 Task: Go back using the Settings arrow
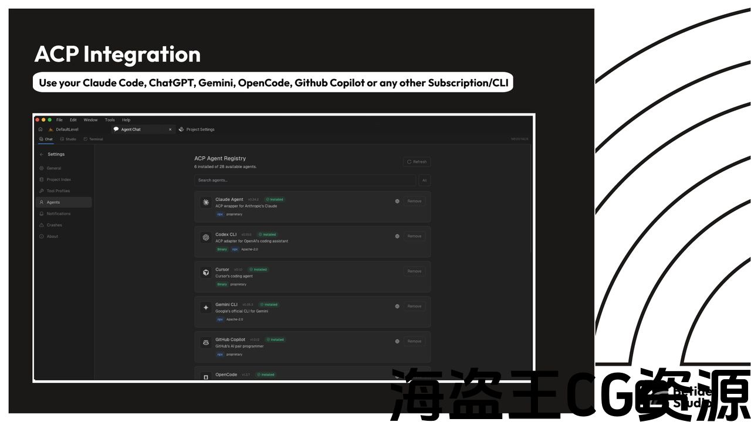[x=42, y=155]
